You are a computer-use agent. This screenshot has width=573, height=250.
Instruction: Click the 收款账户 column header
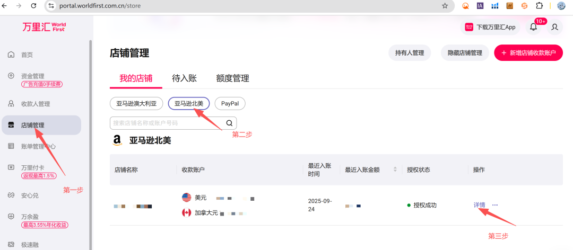click(193, 169)
